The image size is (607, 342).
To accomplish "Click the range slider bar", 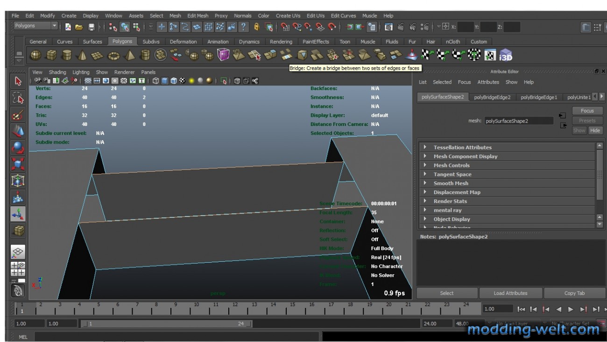I will [x=166, y=323].
